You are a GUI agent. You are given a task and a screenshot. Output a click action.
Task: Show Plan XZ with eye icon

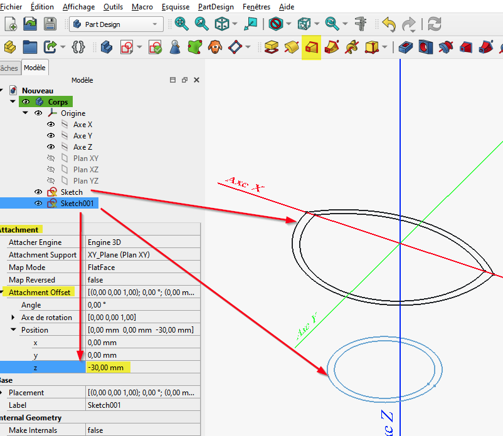click(x=51, y=170)
